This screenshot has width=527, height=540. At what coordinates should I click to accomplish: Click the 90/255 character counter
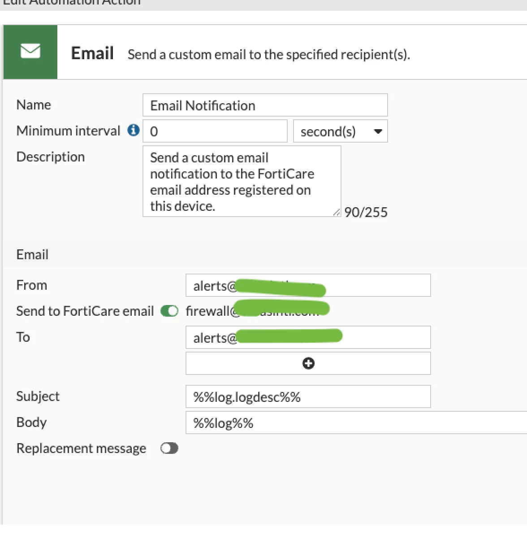pyautogui.click(x=366, y=212)
